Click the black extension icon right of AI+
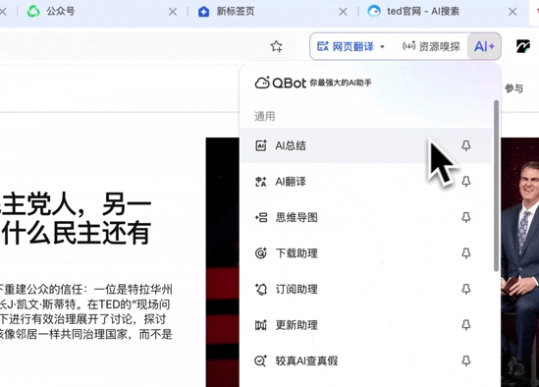 [x=523, y=46]
